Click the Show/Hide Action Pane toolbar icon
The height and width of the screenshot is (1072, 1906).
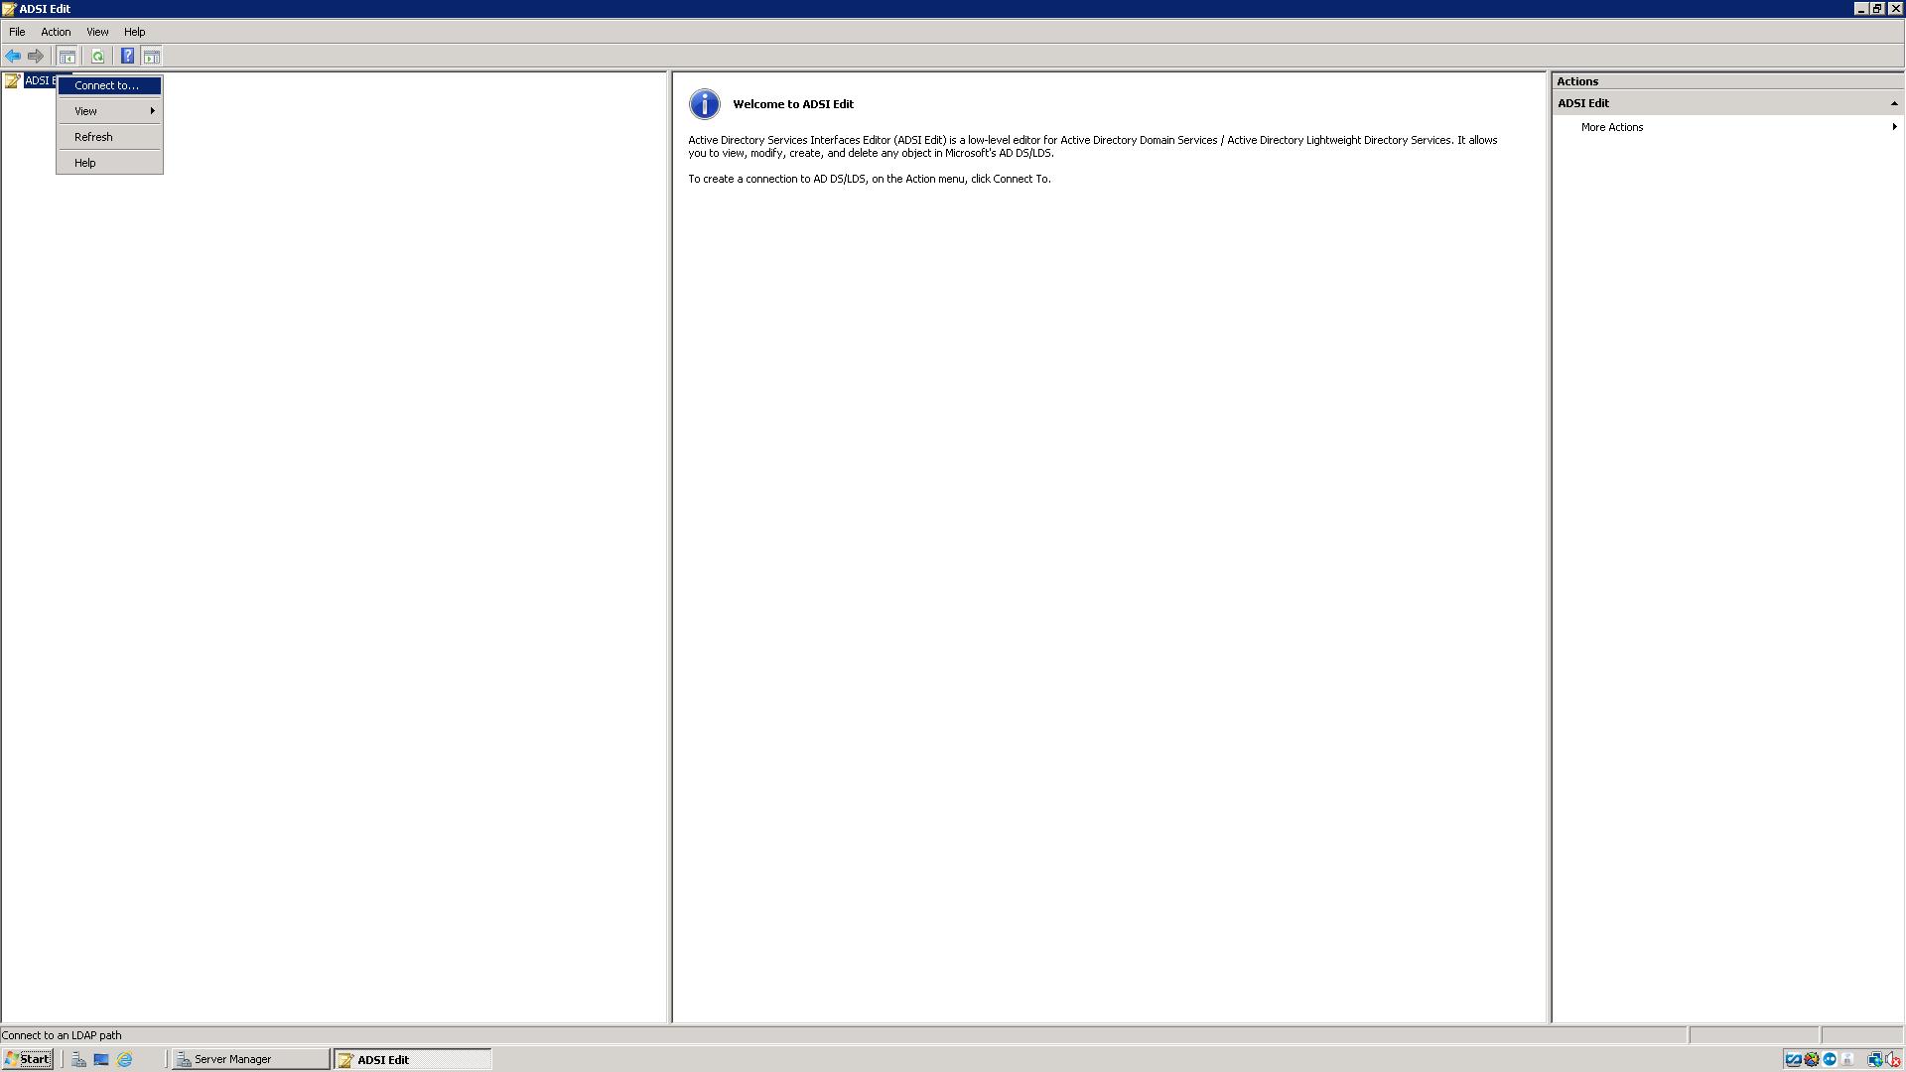pos(152,57)
